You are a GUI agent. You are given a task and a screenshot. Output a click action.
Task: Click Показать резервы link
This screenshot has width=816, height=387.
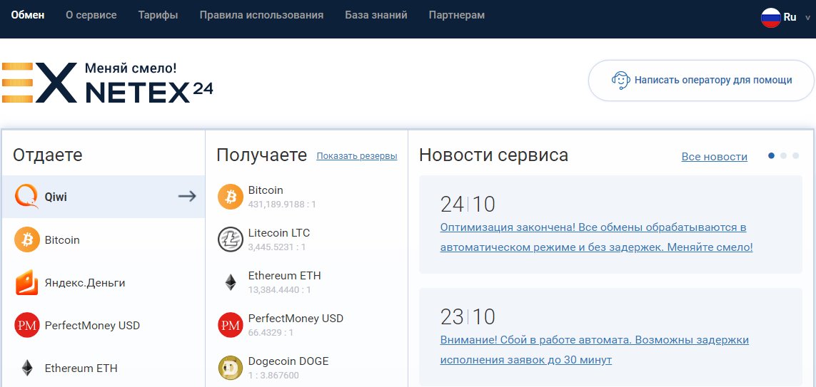[357, 156]
